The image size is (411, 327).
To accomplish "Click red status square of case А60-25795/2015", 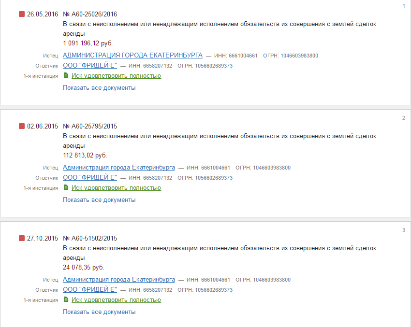I will click(x=22, y=126).
